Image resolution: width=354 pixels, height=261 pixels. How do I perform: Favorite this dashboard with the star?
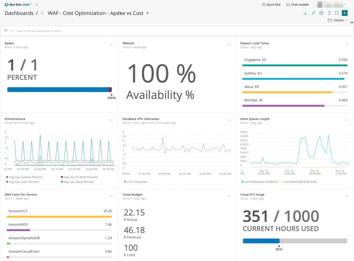tap(42, 13)
